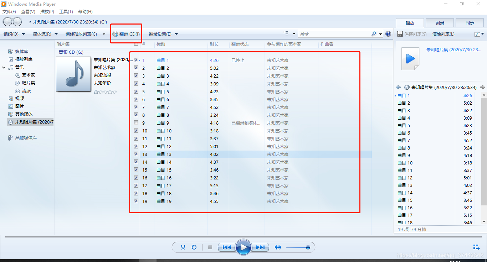Collapse the 音乐 tree node
The width and height of the screenshot is (487, 262).
coord(4,67)
